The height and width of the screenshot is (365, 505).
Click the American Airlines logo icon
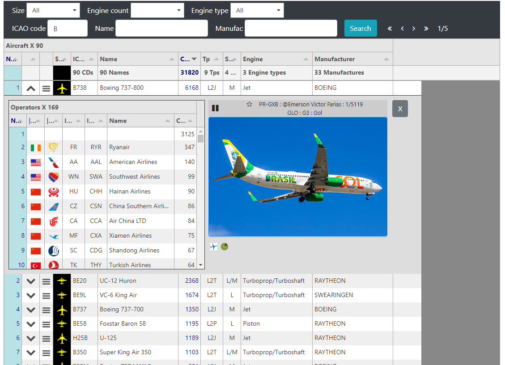tap(54, 162)
